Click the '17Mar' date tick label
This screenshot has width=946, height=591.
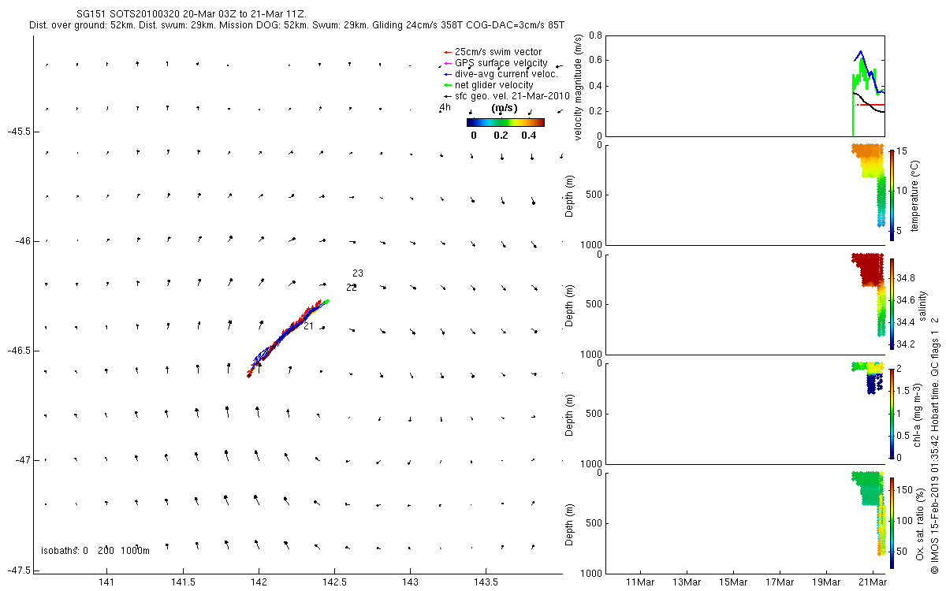coord(780,582)
